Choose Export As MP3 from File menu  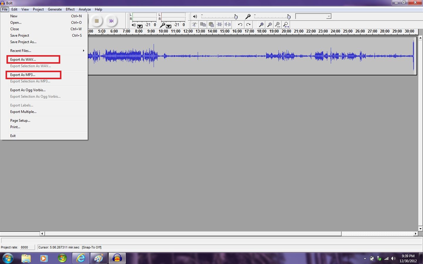23,75
